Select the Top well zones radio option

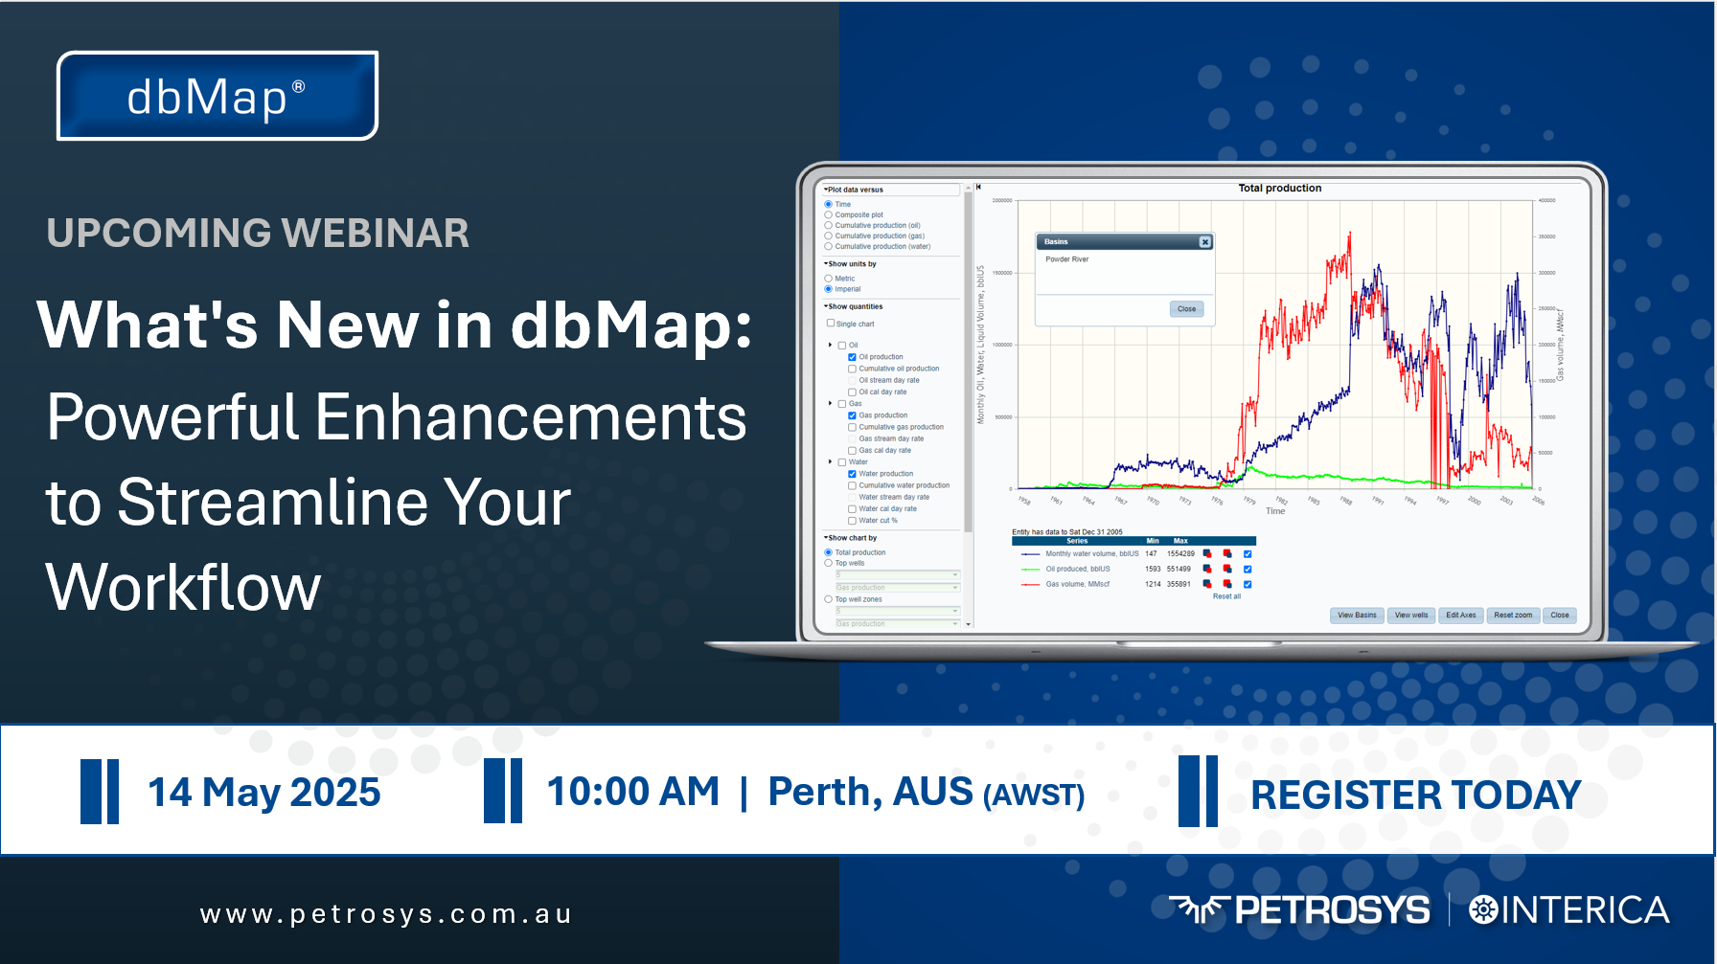(x=829, y=599)
